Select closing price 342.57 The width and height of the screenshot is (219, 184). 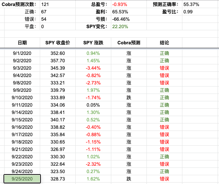(58, 76)
